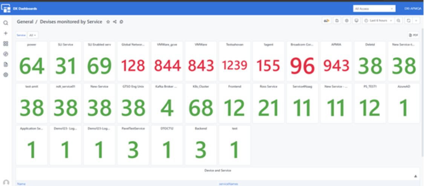Click the GTSO Eng Unix panel title
Image resolution: width=424 pixels, height=186 pixels.
(x=133, y=86)
